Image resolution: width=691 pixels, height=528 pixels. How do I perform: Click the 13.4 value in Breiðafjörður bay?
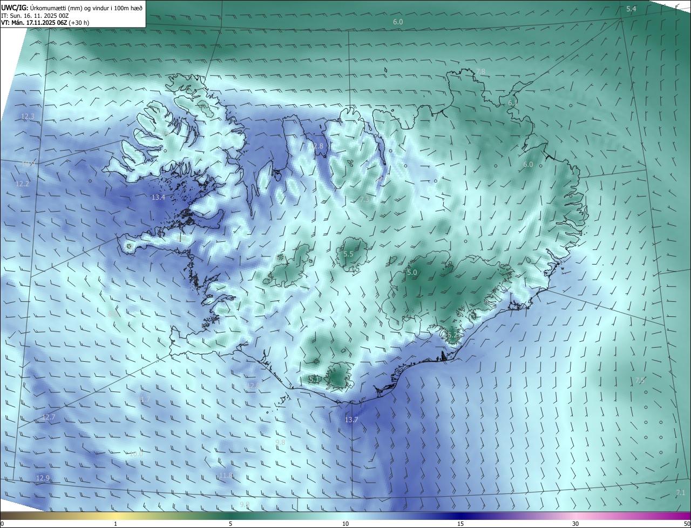[x=158, y=198]
